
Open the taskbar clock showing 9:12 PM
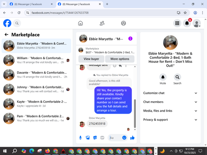[190, 151]
